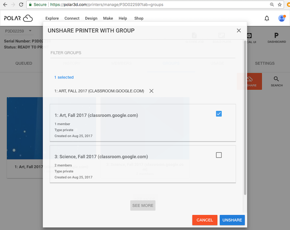Open notifications bell
Screen dimensions: 290x230
click(x=267, y=18)
